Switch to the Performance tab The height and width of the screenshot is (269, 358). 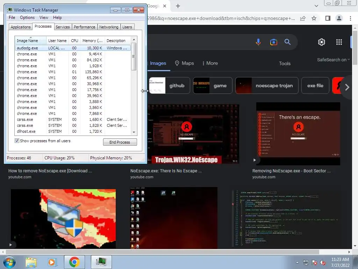[85, 27]
